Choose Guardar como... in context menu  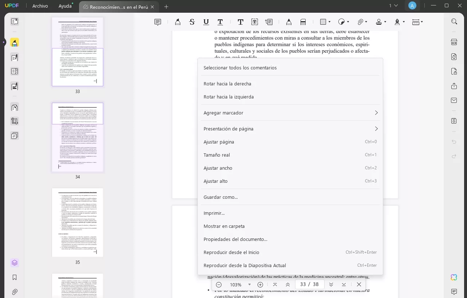tap(290, 197)
